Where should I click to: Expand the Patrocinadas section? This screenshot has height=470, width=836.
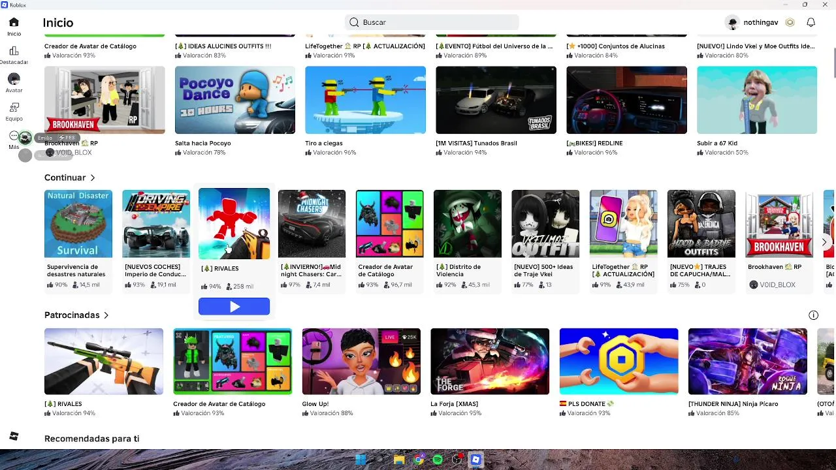[76, 315]
